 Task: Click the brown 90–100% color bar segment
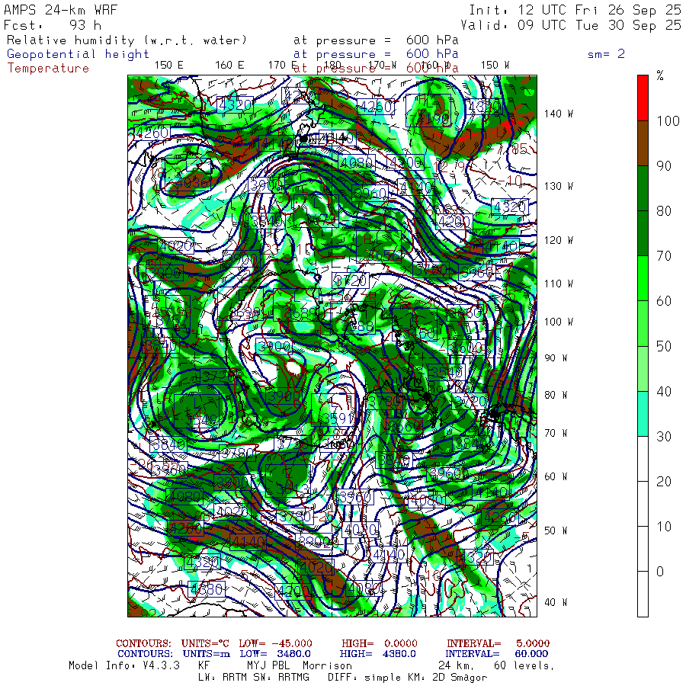[643, 143]
